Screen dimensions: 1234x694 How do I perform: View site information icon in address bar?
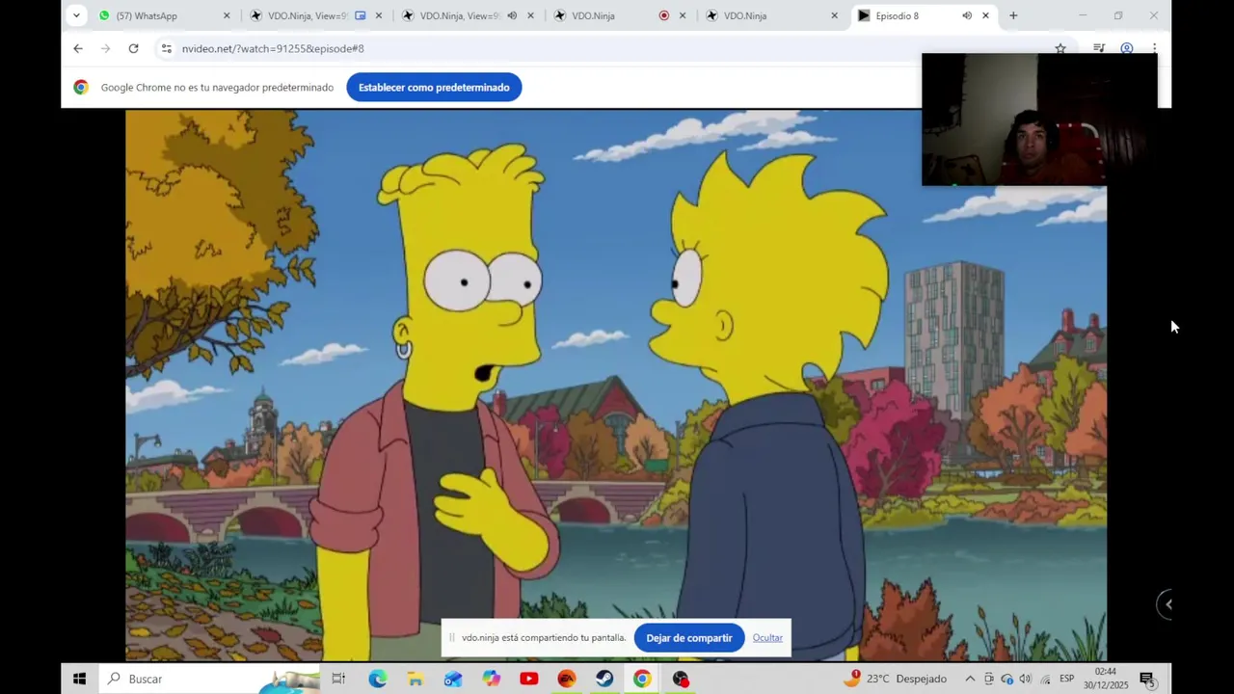click(x=166, y=48)
